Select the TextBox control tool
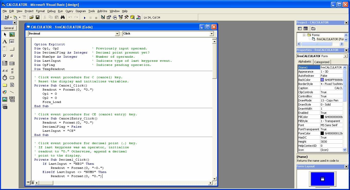This screenshot has height=190, width=350. tap(12, 41)
